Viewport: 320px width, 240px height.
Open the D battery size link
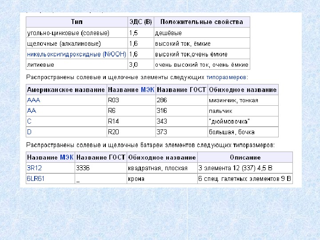29,132
